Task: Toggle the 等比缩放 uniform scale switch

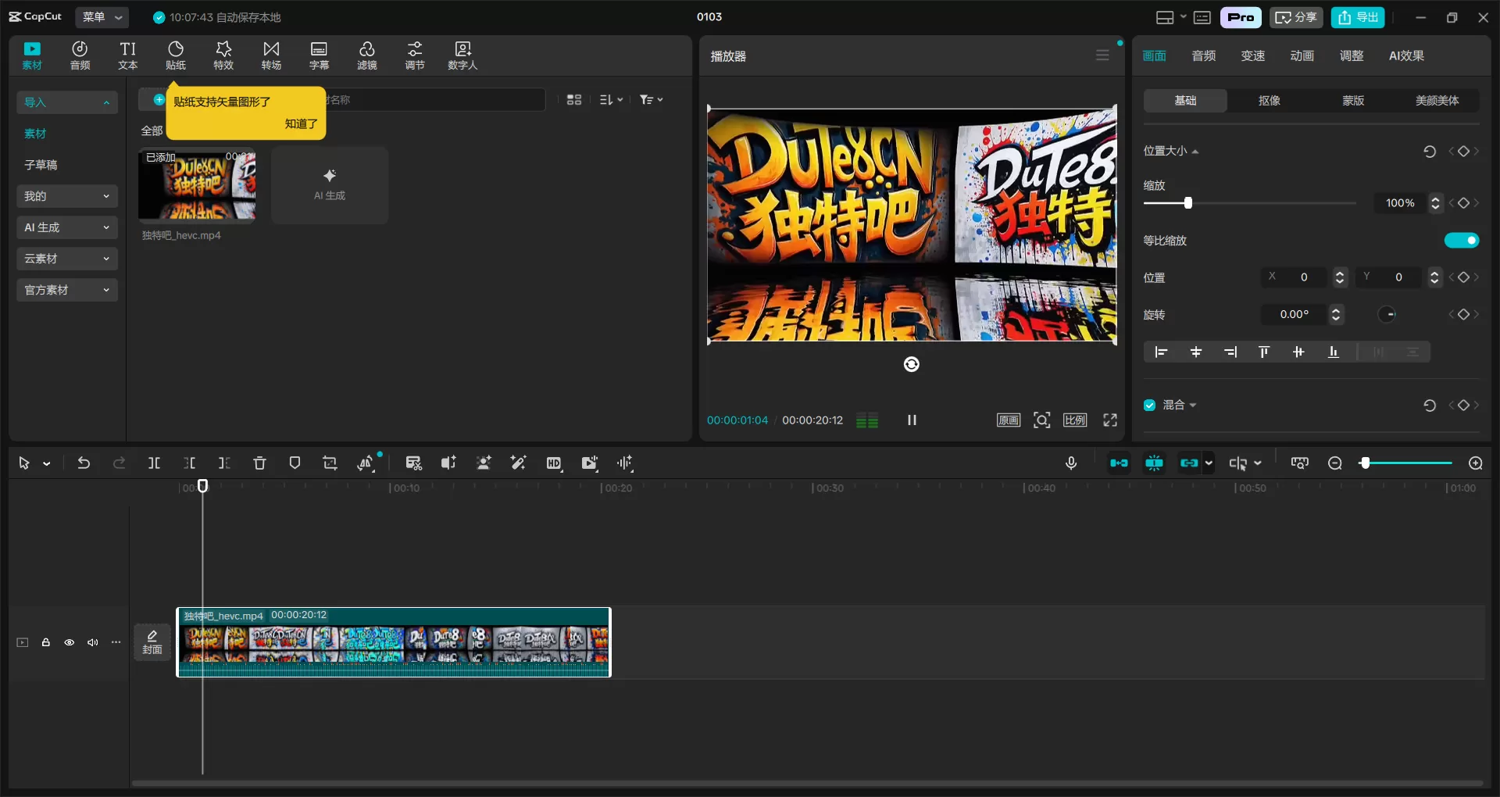Action: coord(1461,241)
